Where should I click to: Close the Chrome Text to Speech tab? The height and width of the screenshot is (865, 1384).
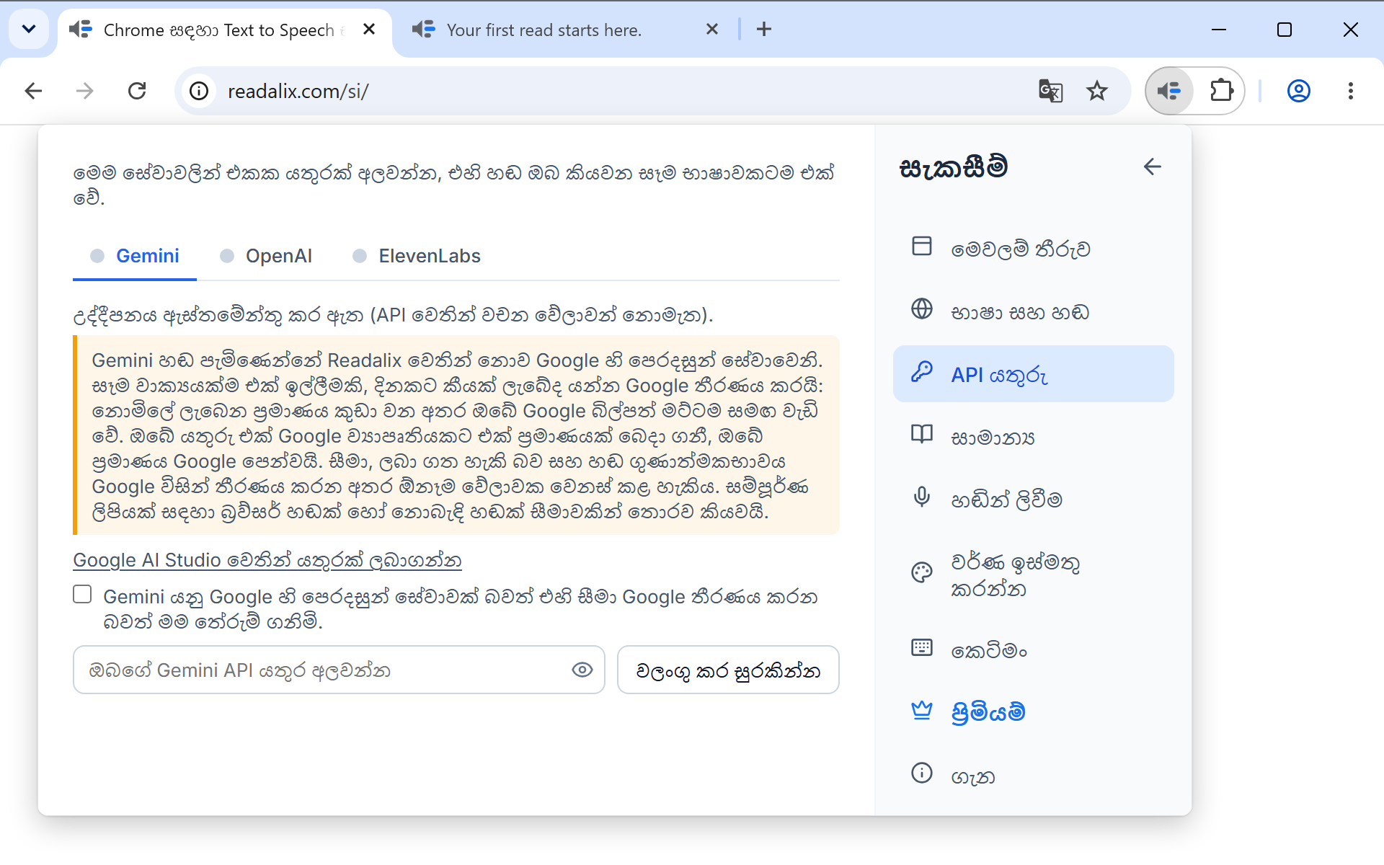click(x=369, y=30)
